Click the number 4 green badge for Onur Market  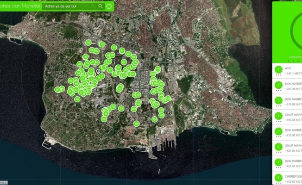tap(278, 116)
